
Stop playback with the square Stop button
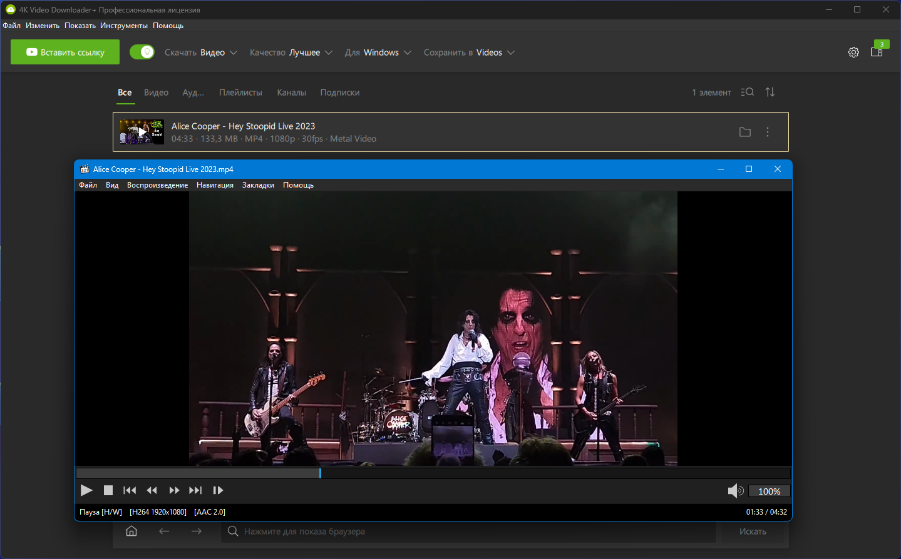tap(108, 491)
